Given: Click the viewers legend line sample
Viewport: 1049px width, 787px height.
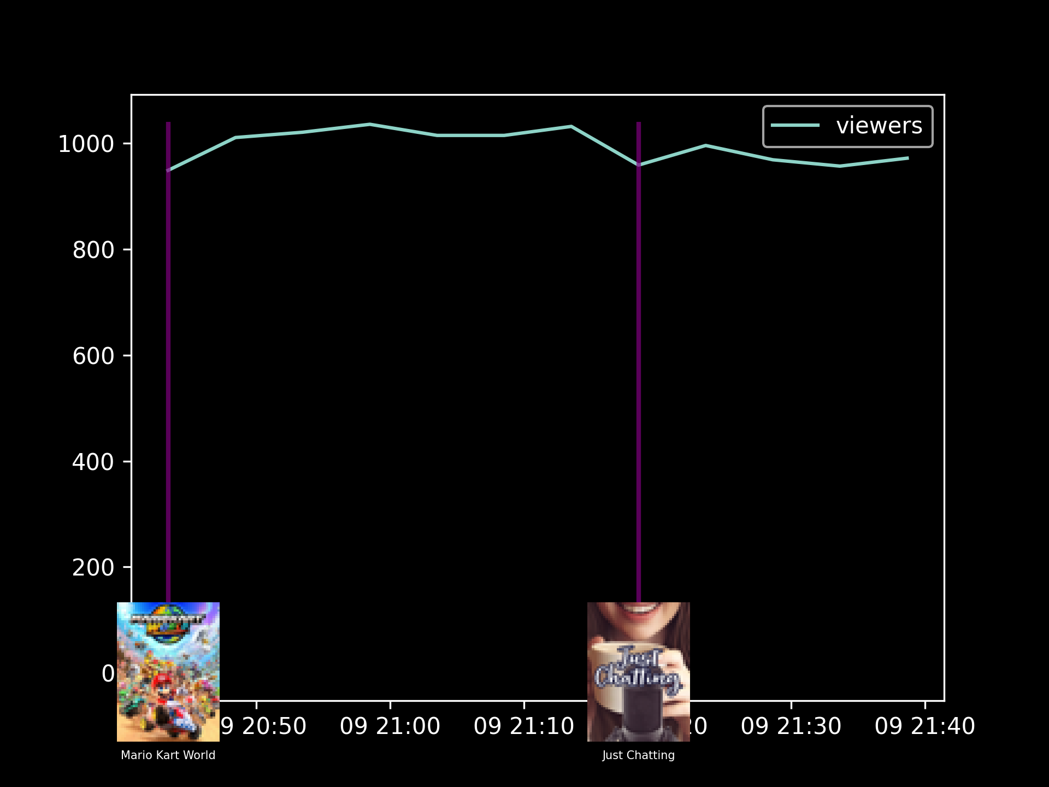Looking at the screenshot, I should [x=795, y=126].
